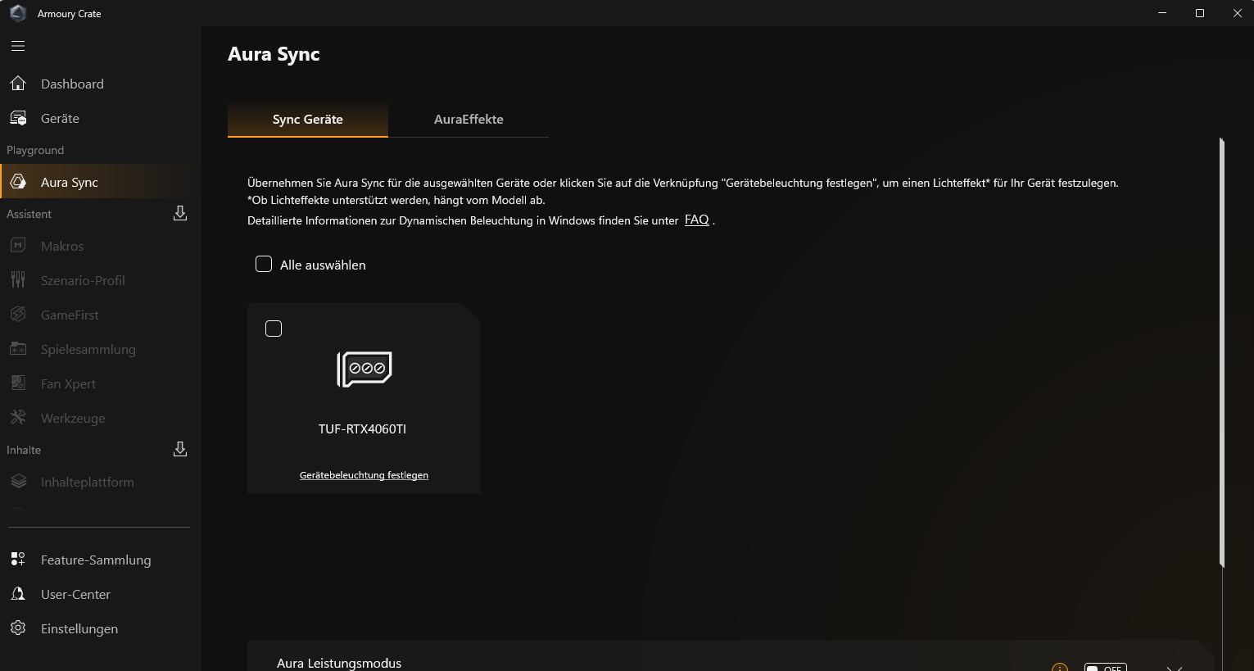Switch to the Sync Geräte tab
This screenshot has height=671, width=1254.
point(308,120)
